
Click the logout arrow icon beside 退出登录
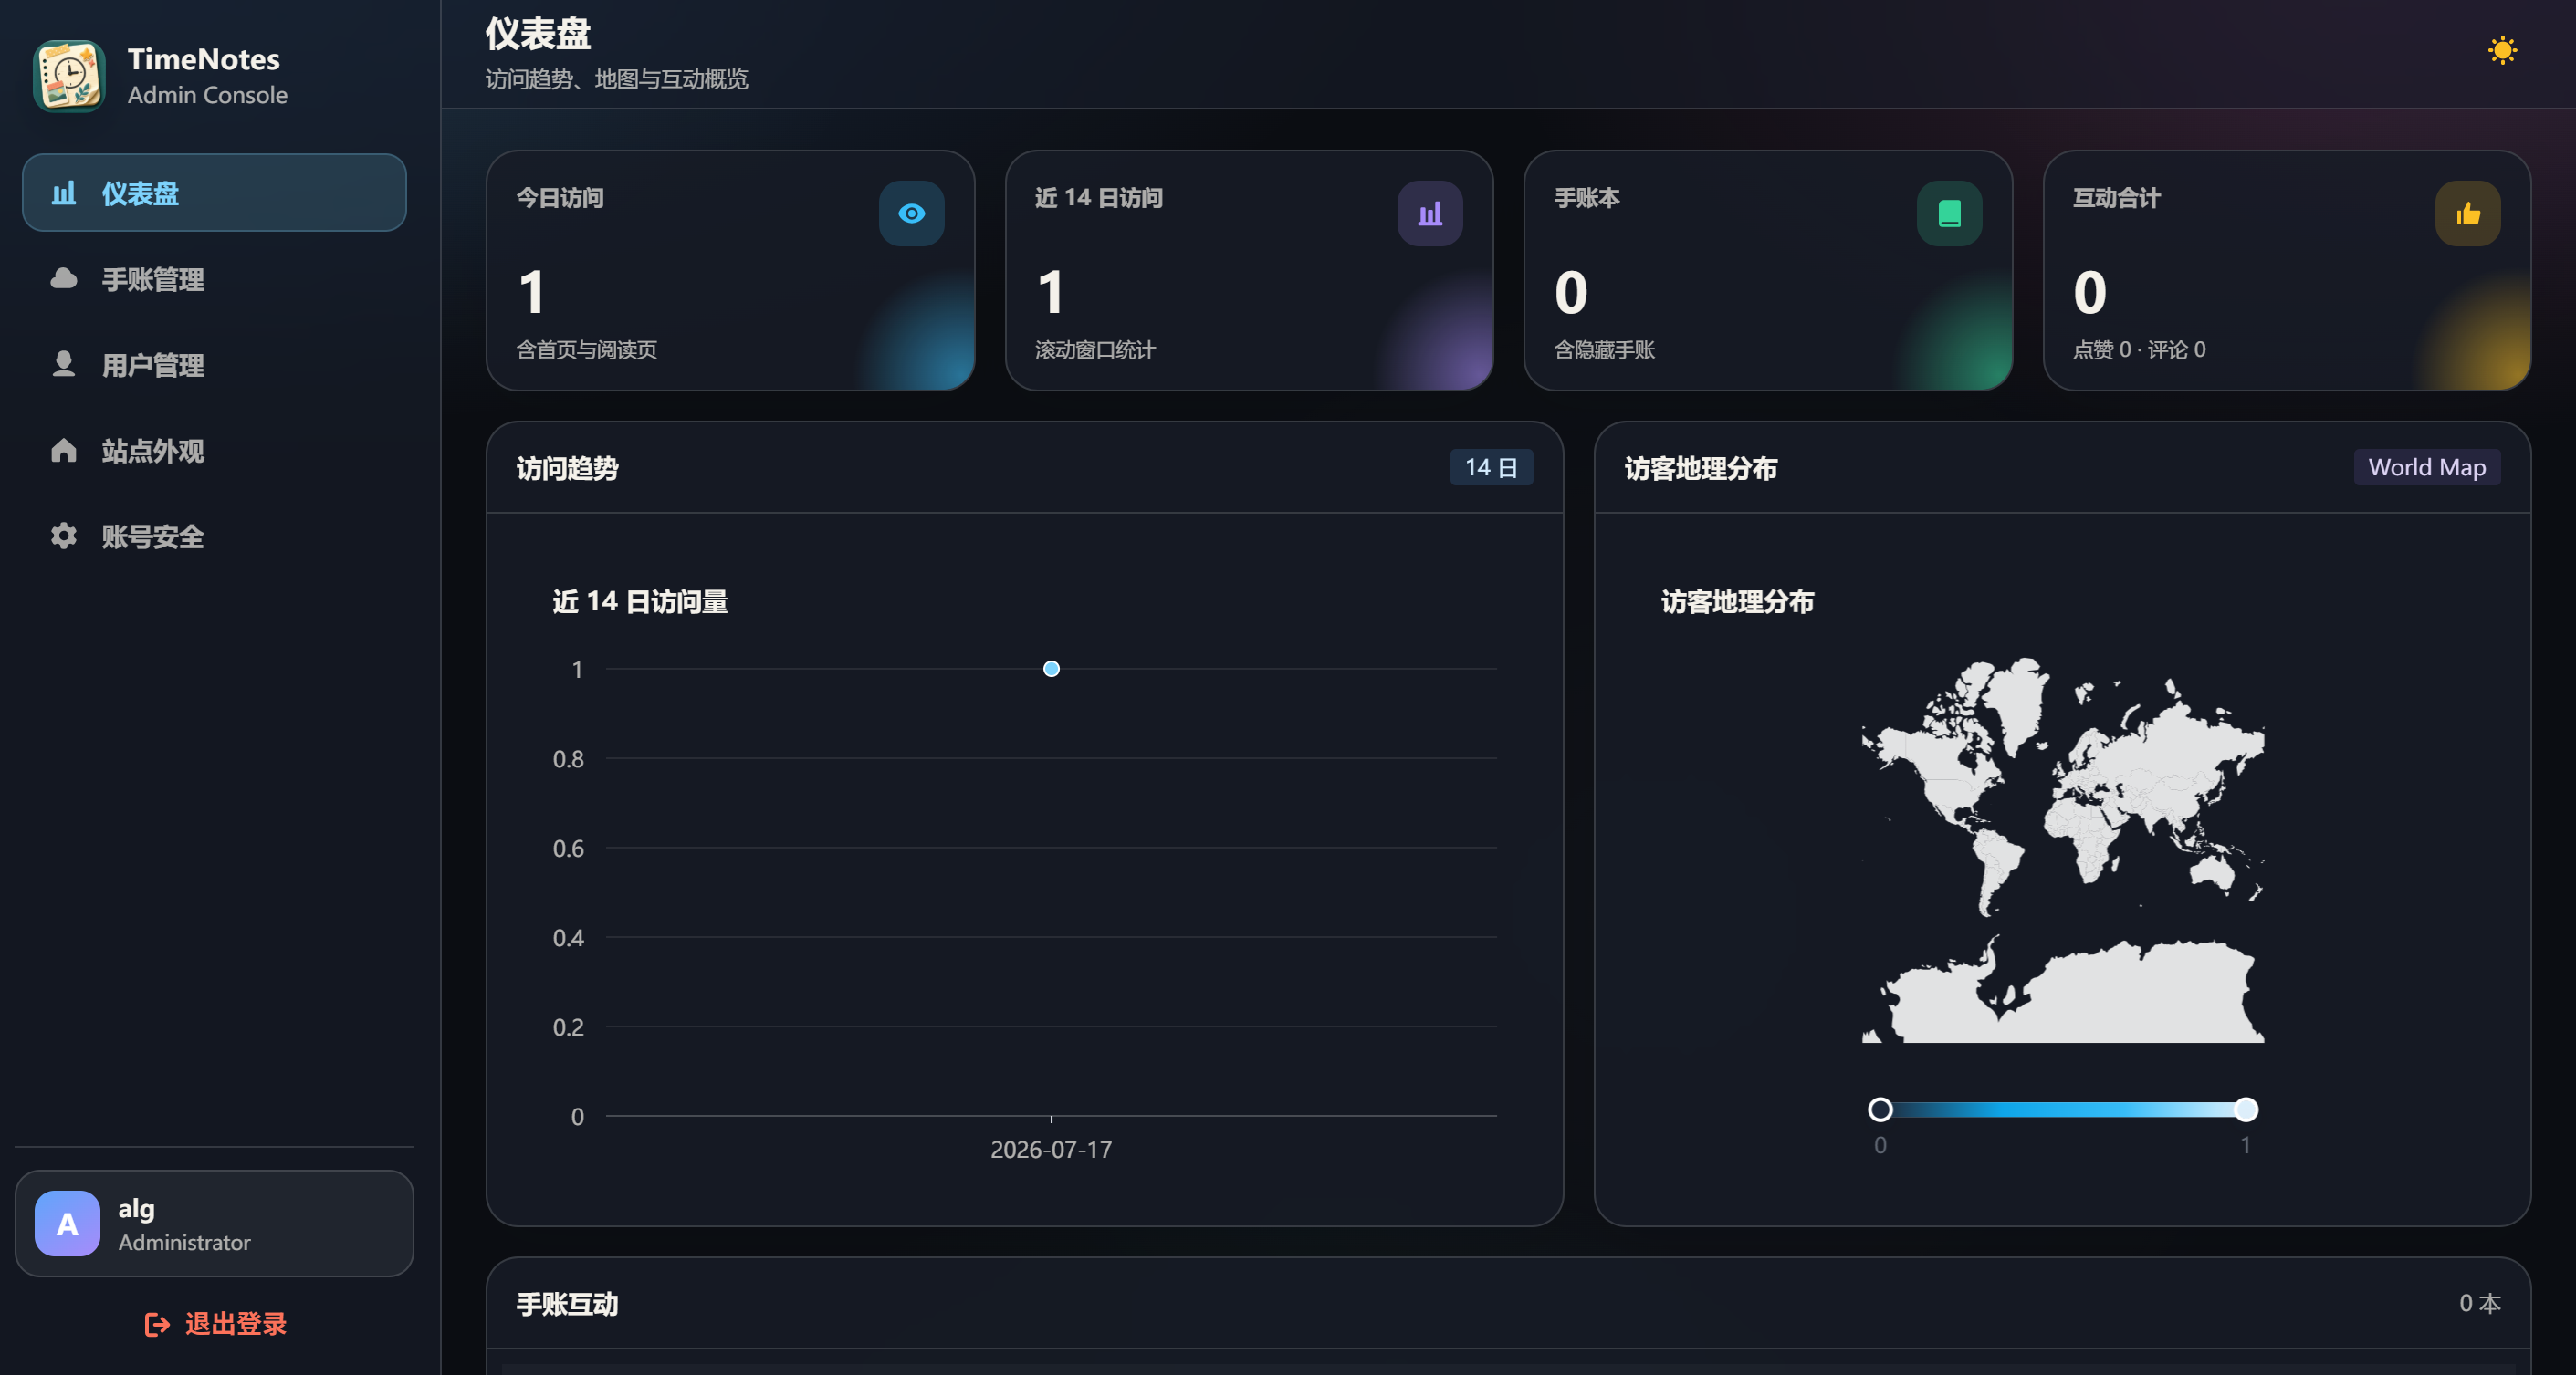[x=157, y=1324]
